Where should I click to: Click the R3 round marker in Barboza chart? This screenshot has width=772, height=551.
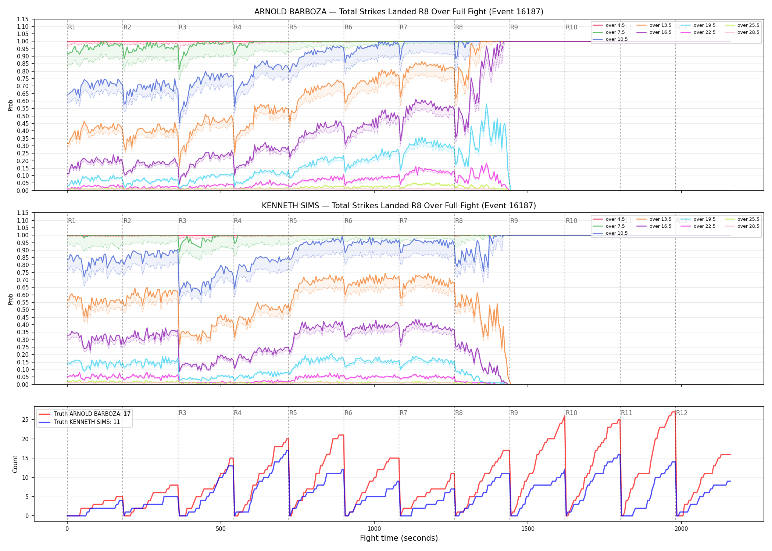182,27
